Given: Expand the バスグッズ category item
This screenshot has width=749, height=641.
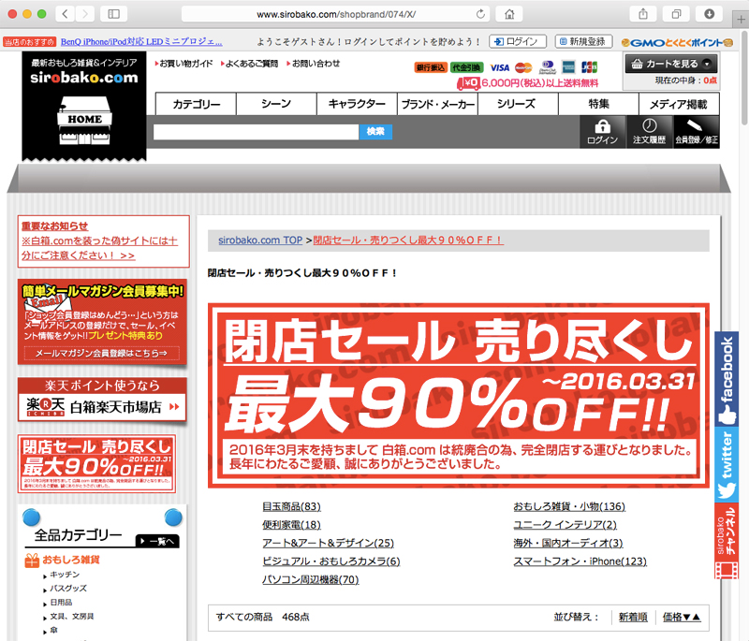Looking at the screenshot, I should tap(68, 589).
